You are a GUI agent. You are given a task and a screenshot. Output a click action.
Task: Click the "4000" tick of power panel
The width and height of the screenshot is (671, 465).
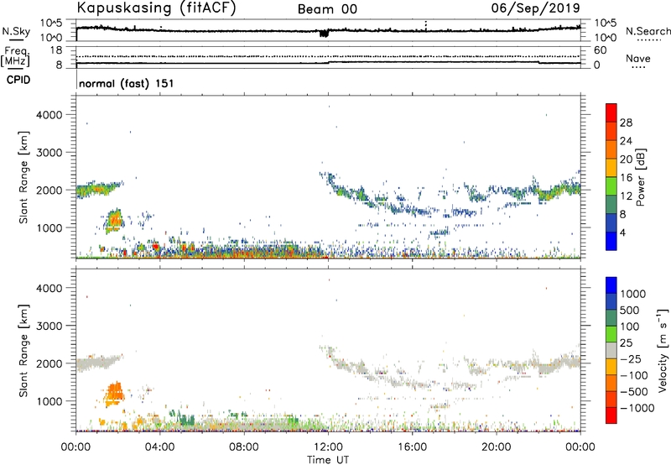[49, 115]
